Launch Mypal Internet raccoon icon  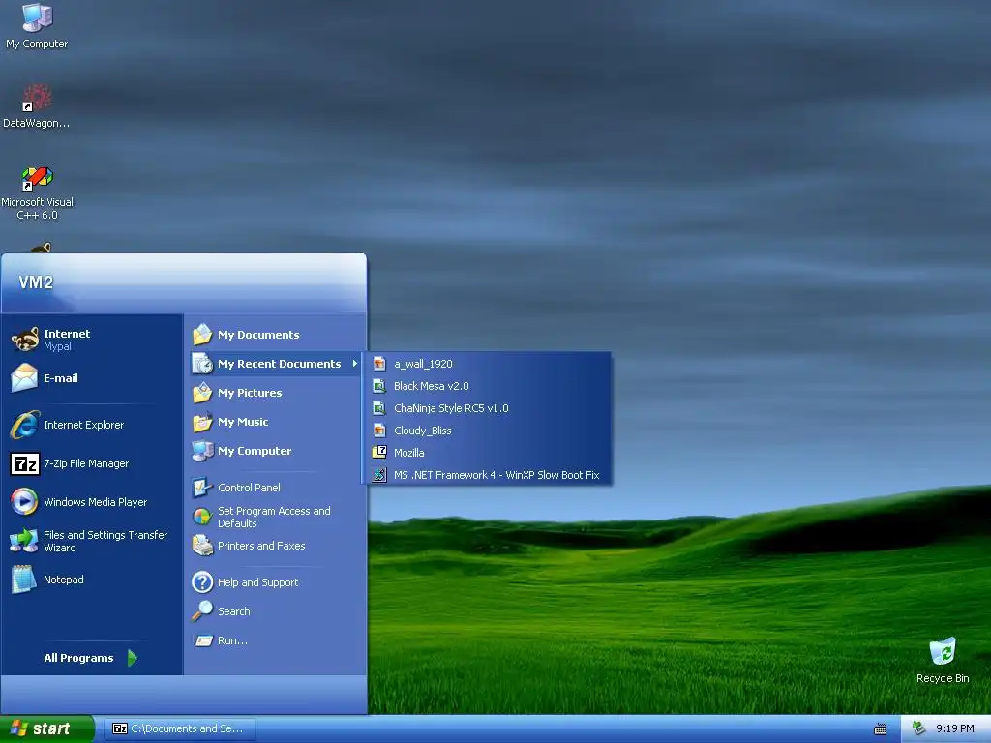coord(24,340)
